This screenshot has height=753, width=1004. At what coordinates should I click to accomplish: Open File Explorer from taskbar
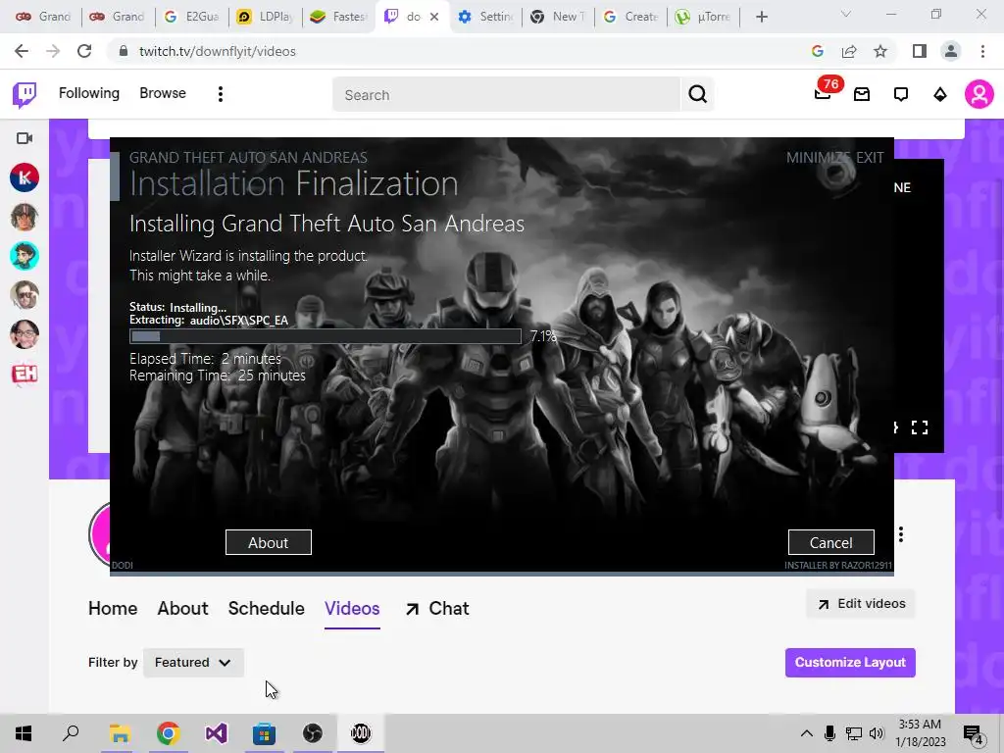(120, 733)
